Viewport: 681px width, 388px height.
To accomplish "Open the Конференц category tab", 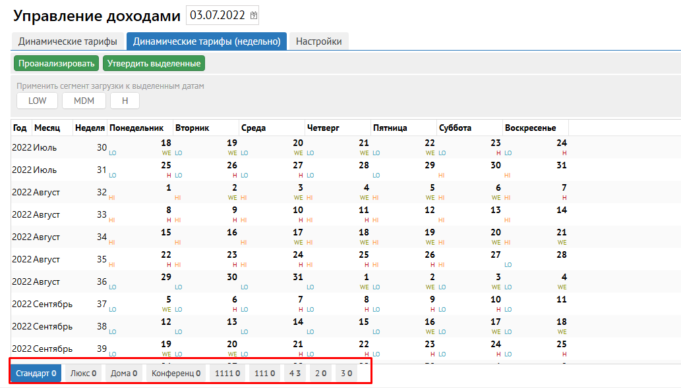I will coord(175,374).
